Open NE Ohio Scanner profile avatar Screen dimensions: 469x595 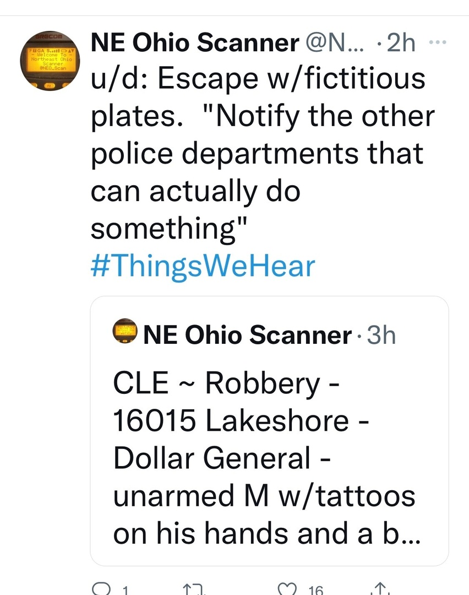coord(50,61)
